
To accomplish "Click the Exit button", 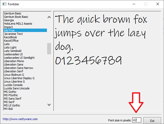I will pyautogui.click(x=152, y=121).
